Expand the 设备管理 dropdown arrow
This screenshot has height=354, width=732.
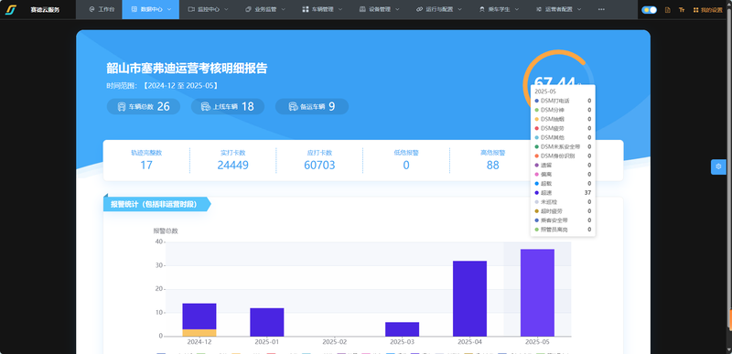397,9
